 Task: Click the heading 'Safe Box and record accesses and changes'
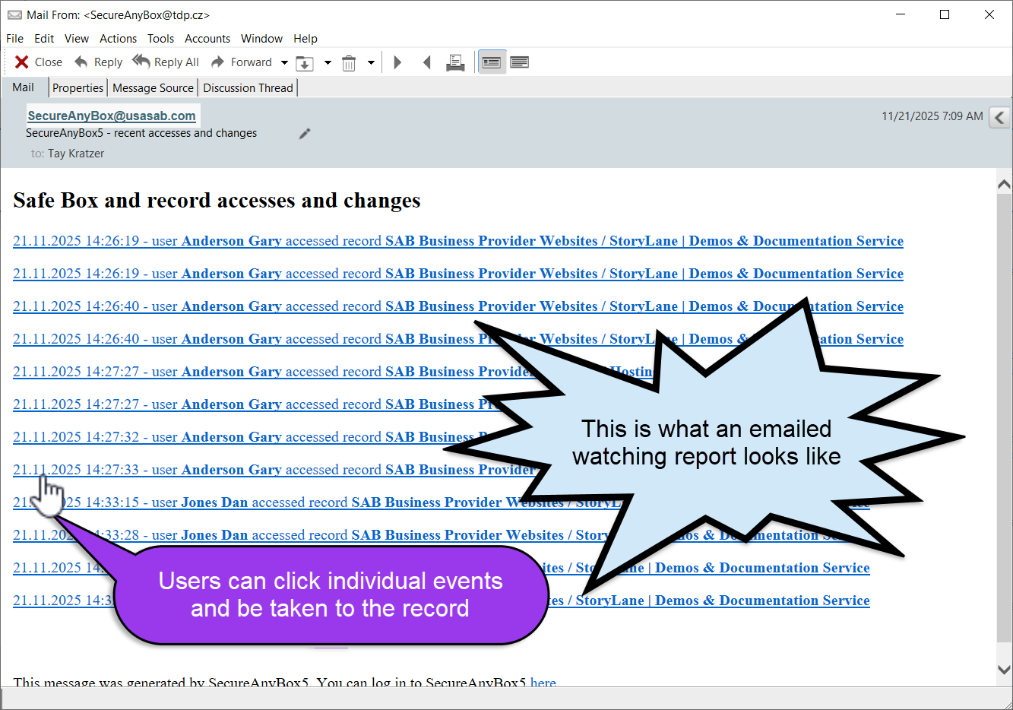(217, 200)
